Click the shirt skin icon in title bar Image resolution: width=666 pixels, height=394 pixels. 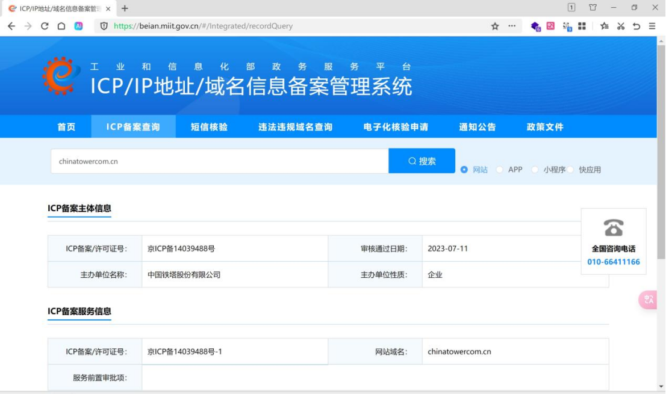(593, 8)
